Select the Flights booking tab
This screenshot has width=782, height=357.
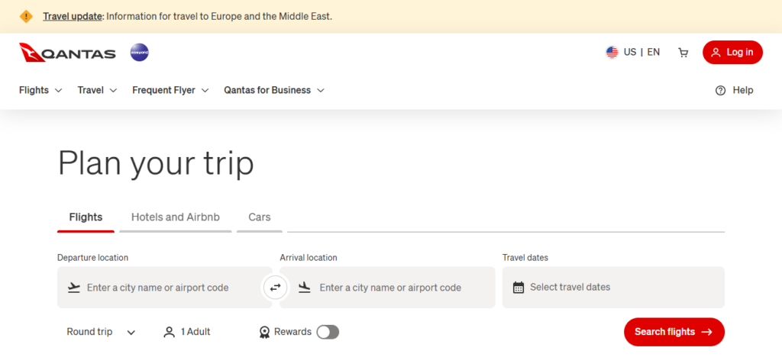tap(86, 217)
